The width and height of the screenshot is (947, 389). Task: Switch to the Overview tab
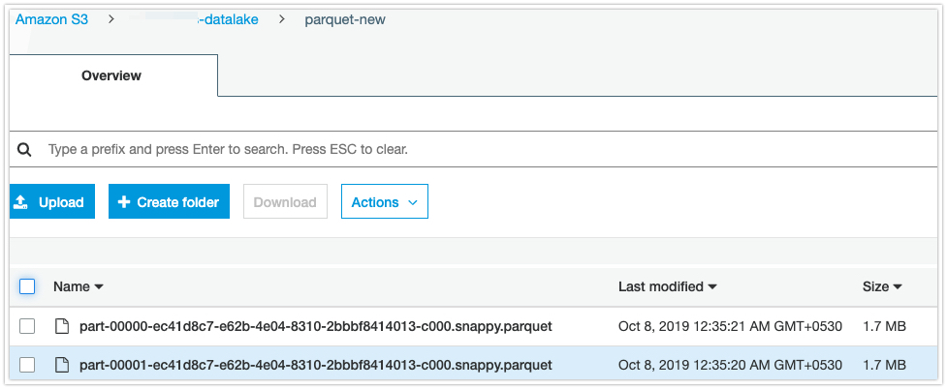112,75
